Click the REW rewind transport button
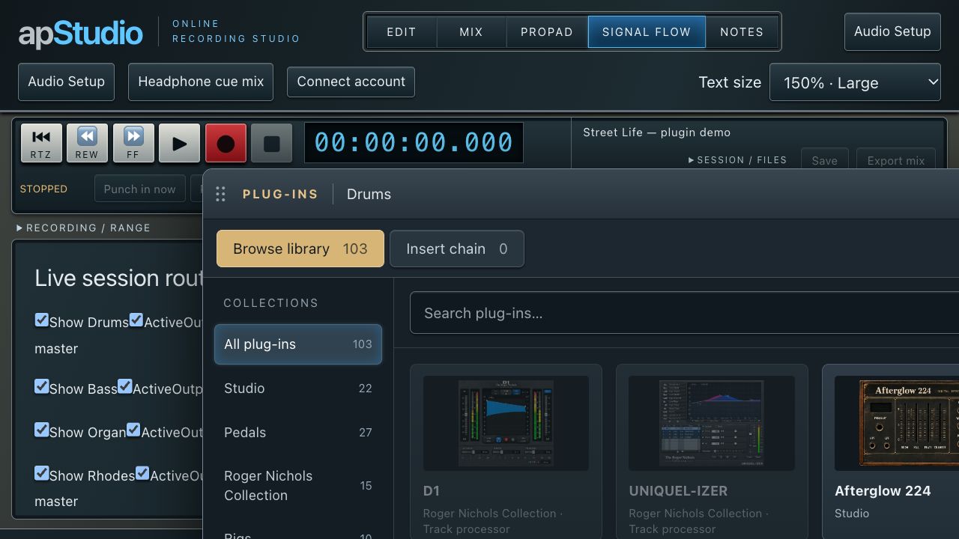 pyautogui.click(x=87, y=143)
